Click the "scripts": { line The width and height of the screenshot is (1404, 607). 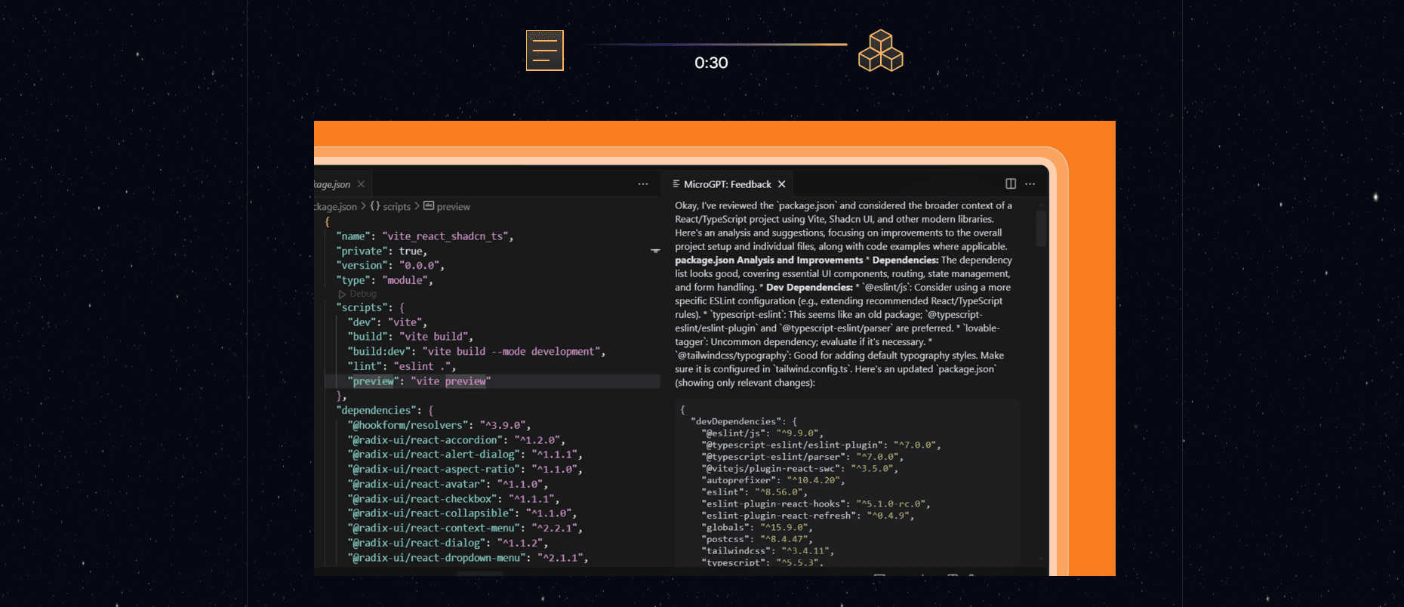click(371, 307)
